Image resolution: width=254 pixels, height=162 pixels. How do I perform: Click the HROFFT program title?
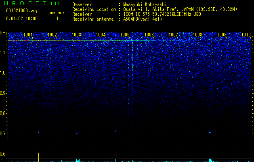[x=25, y=3]
